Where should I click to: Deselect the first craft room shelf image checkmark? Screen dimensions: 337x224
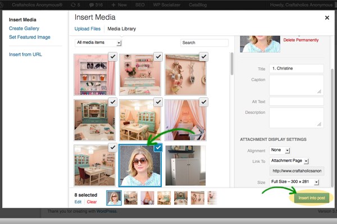[112, 57]
